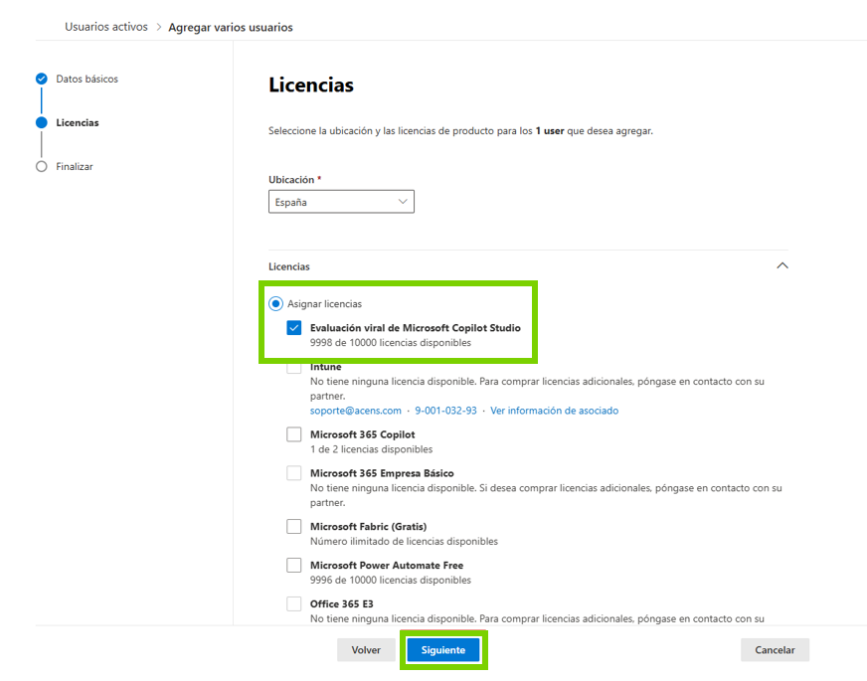
Task: Open Ver información de asociado link
Action: click(554, 411)
